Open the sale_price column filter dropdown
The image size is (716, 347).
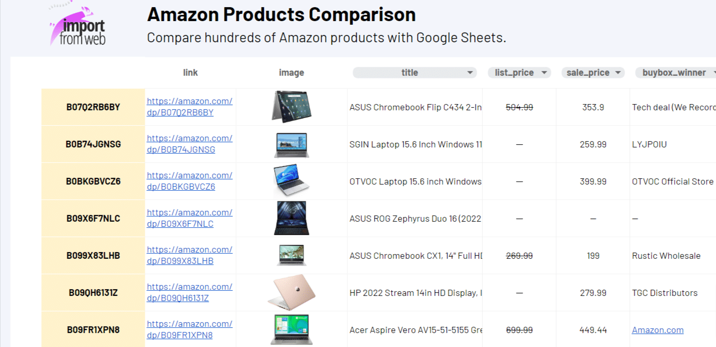[618, 73]
